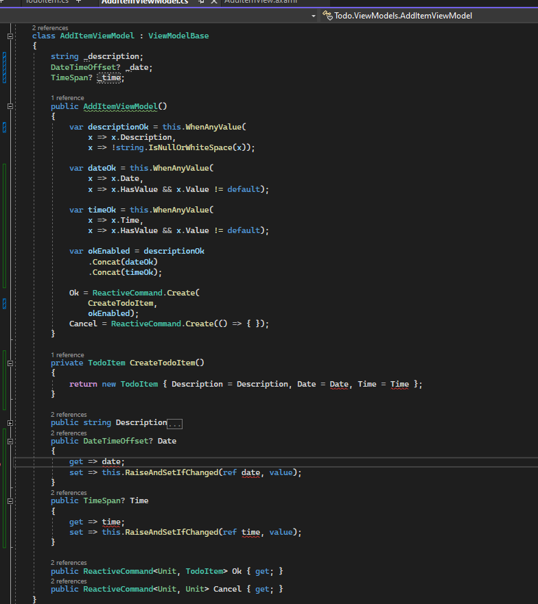
Task: Open '1 reference' CodeLens above the constructor
Action: tap(67, 98)
